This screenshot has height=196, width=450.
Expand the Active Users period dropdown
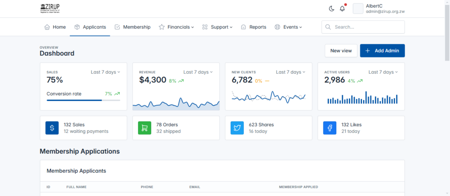point(383,72)
